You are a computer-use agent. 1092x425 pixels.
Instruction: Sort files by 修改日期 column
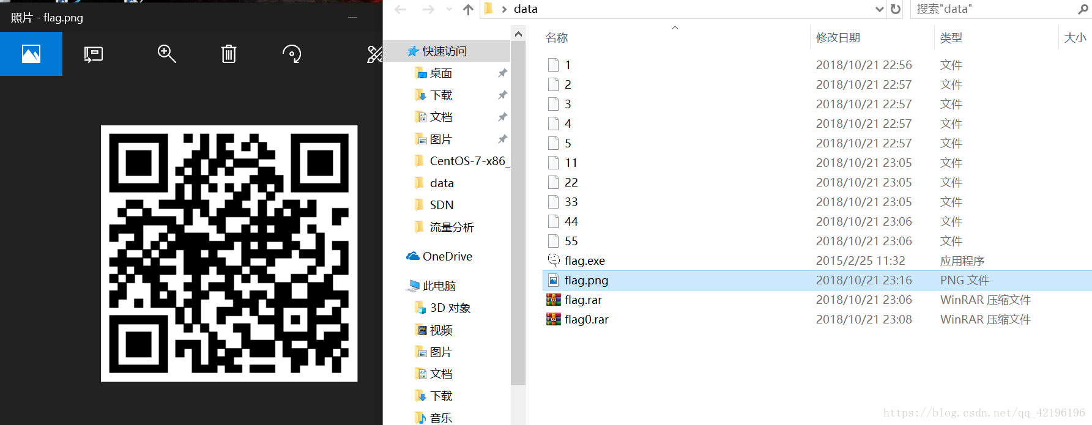[838, 38]
